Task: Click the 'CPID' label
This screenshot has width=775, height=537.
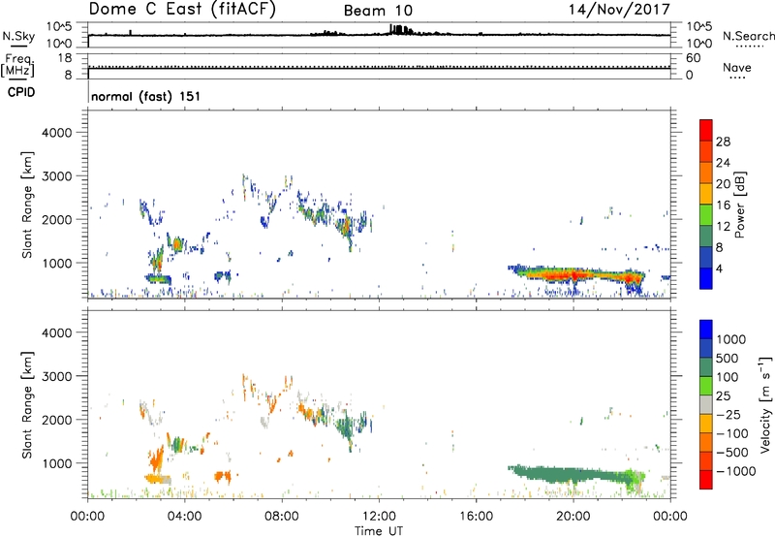Action: pyautogui.click(x=21, y=92)
